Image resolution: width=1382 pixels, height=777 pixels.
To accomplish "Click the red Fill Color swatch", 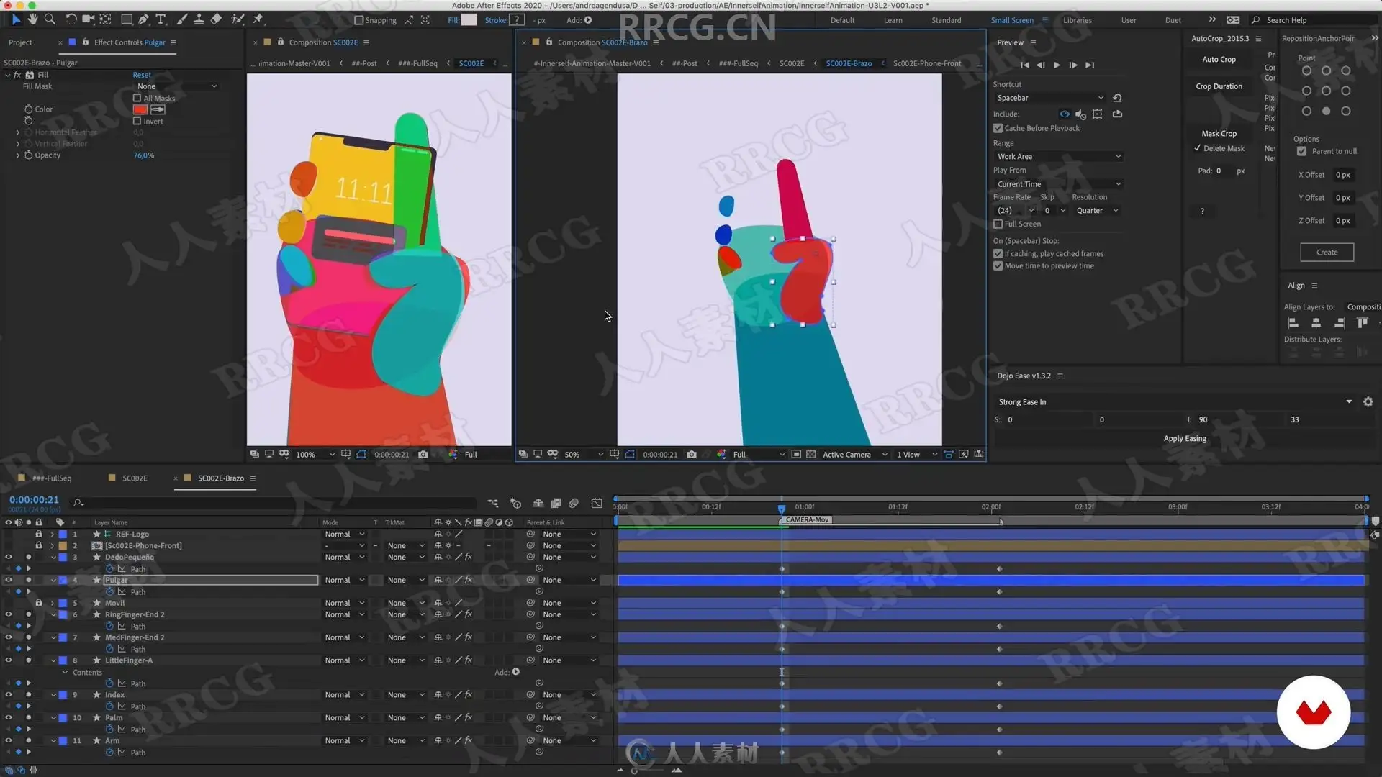I will (140, 109).
